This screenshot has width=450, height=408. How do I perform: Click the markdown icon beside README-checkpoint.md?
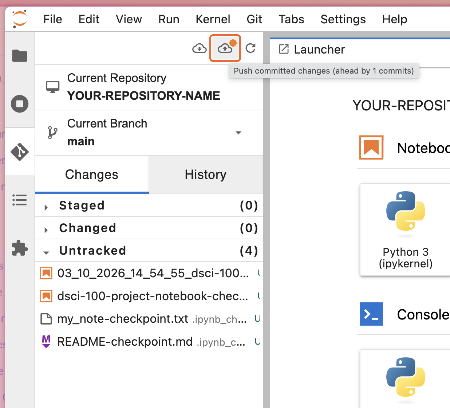pos(46,341)
